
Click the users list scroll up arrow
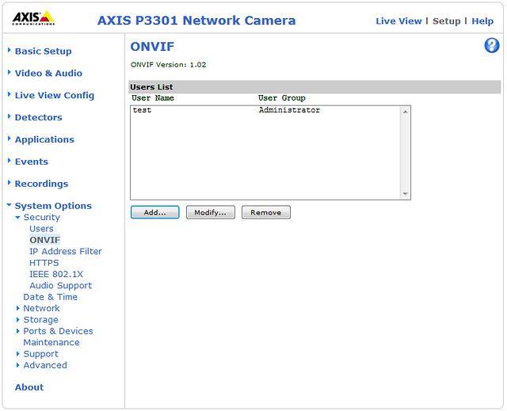click(406, 112)
